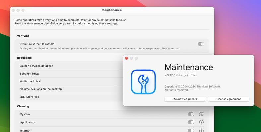
Task: Click the main Maintenance window title bar
Action: (x=112, y=10)
